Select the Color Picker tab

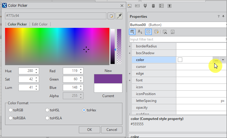pos(17,24)
